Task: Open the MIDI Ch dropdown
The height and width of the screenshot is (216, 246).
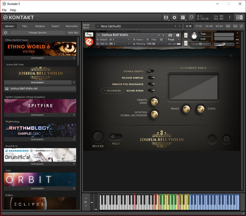Action: tap(113, 44)
